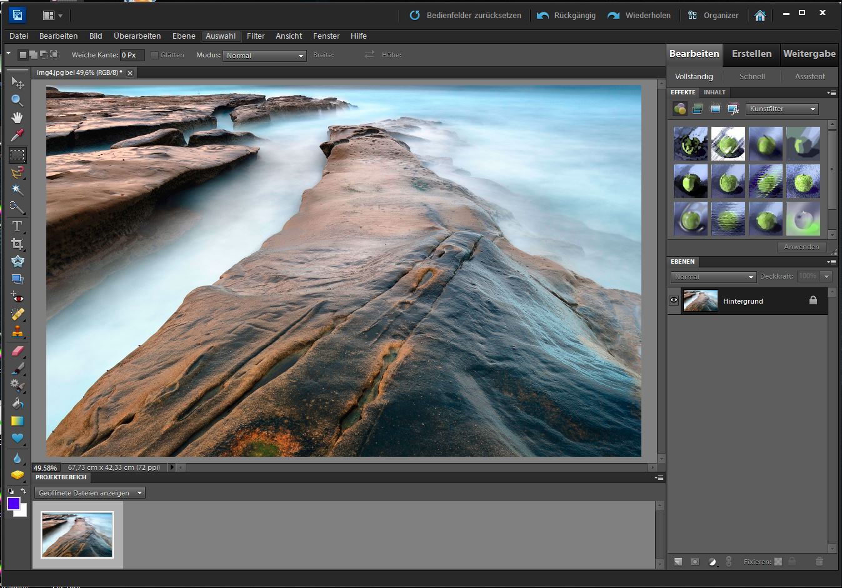842x588 pixels.
Task: Select the Eraser tool
Action: (x=17, y=351)
